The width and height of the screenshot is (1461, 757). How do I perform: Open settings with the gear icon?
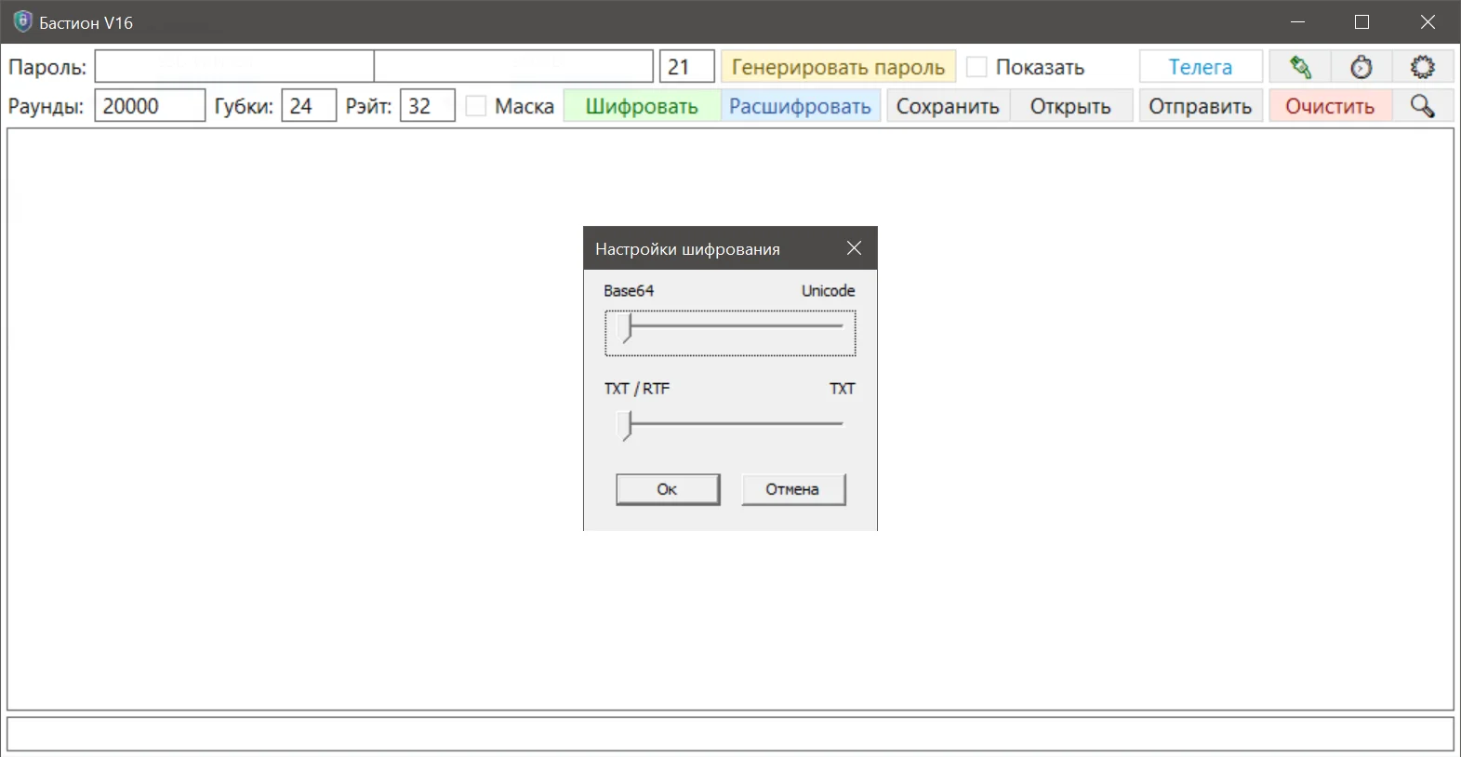pyautogui.click(x=1422, y=67)
